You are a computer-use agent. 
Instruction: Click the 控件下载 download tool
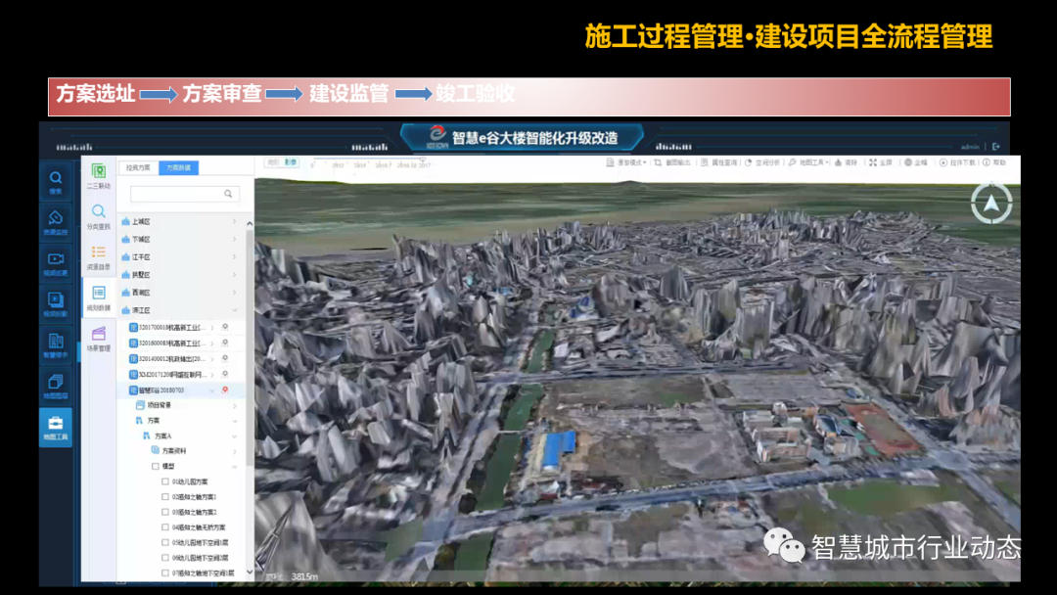(x=957, y=162)
